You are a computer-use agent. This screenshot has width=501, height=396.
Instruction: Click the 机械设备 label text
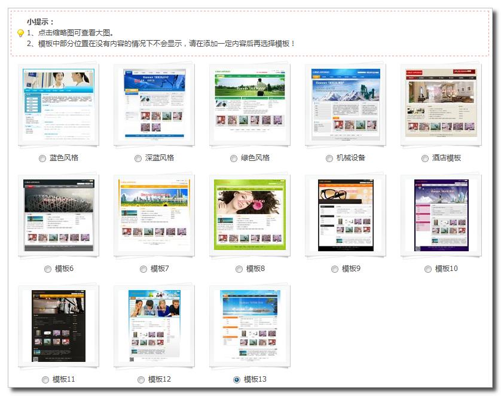click(351, 158)
